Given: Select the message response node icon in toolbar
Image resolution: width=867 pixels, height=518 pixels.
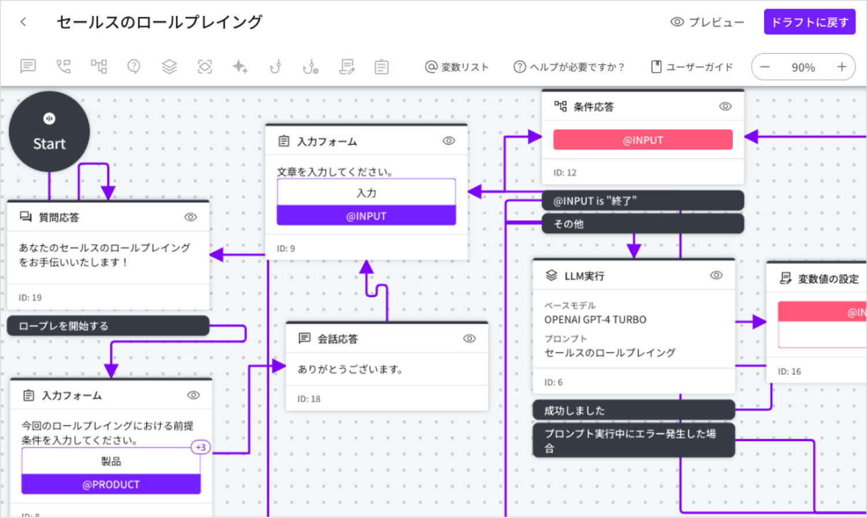Looking at the screenshot, I should (28, 66).
